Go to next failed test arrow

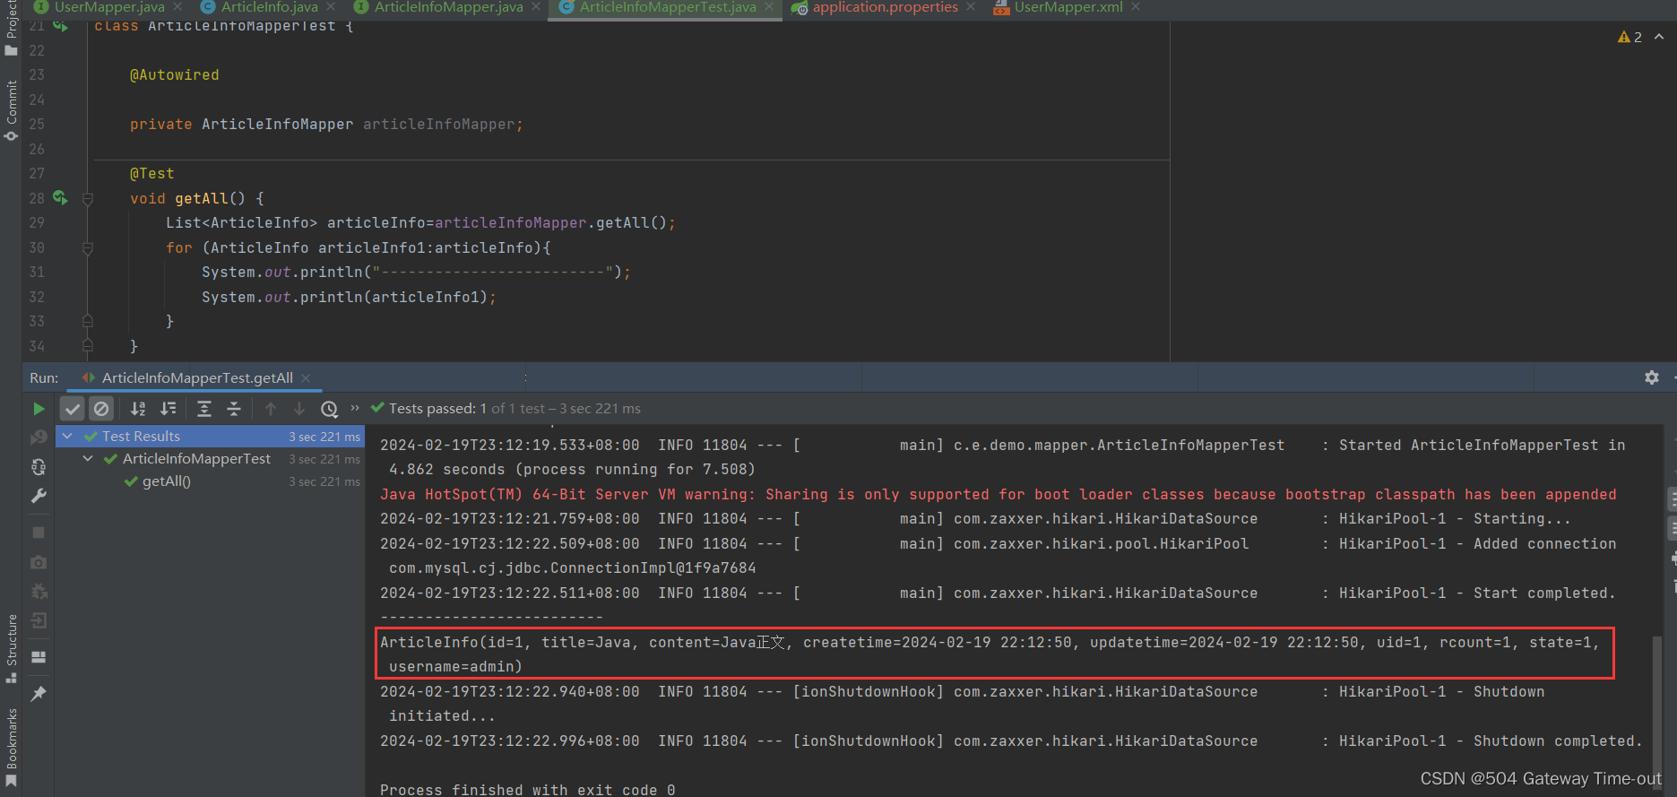pyautogui.click(x=299, y=409)
